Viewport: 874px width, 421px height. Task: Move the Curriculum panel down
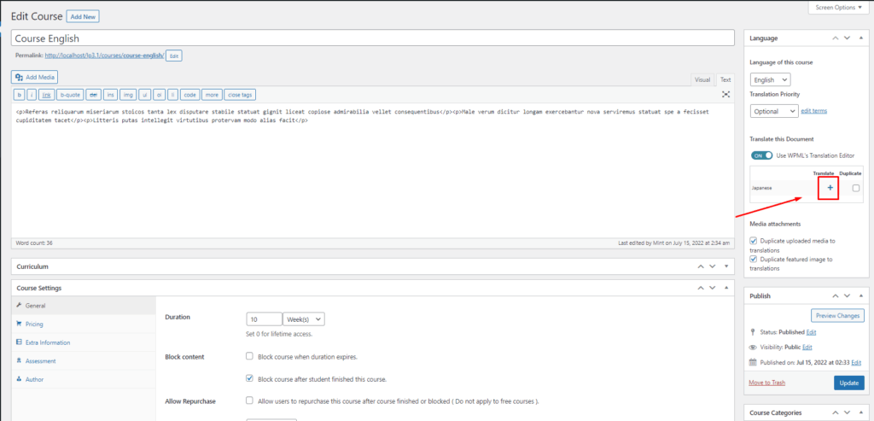(713, 266)
